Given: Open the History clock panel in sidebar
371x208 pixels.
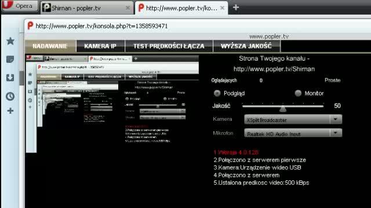Looking at the screenshot, I should [10, 96].
